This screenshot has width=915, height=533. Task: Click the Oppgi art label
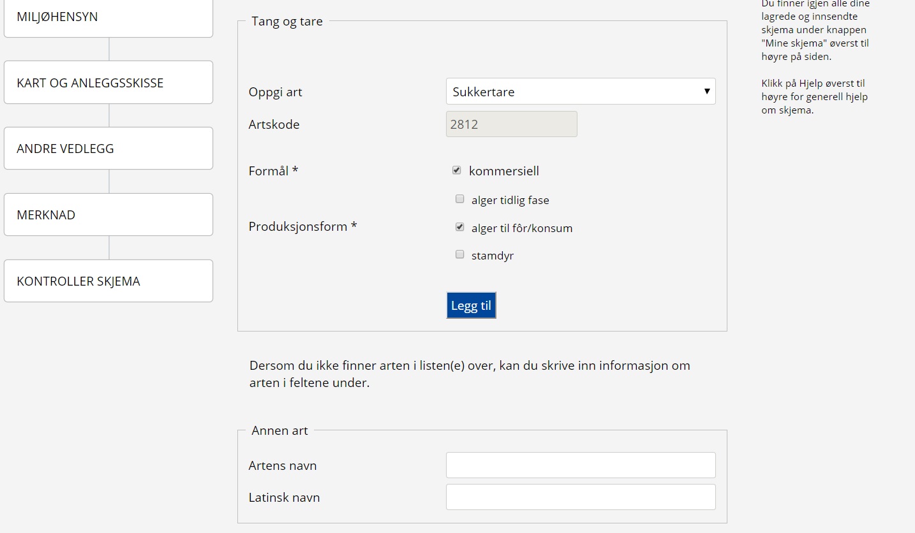(x=275, y=92)
